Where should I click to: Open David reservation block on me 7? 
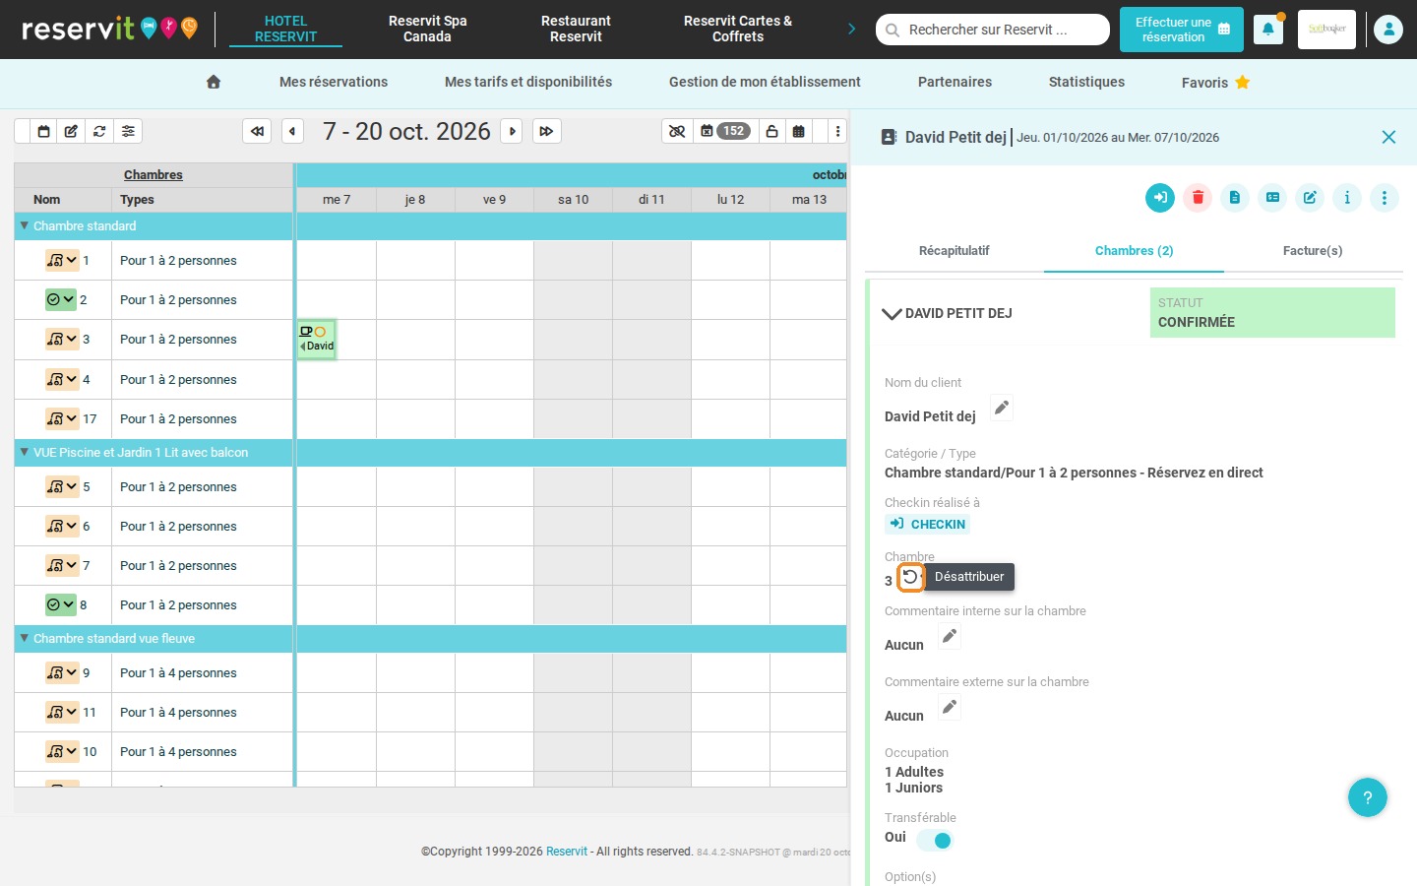[x=317, y=340]
